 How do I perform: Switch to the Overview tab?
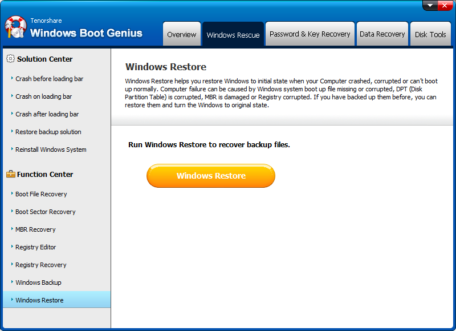click(x=182, y=34)
